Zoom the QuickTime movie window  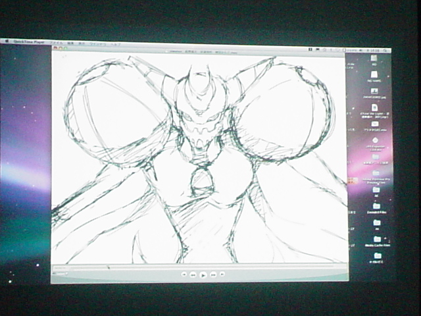(65, 48)
